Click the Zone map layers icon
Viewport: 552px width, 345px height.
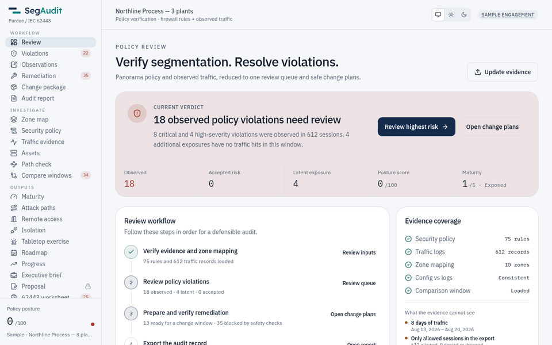pos(14,120)
